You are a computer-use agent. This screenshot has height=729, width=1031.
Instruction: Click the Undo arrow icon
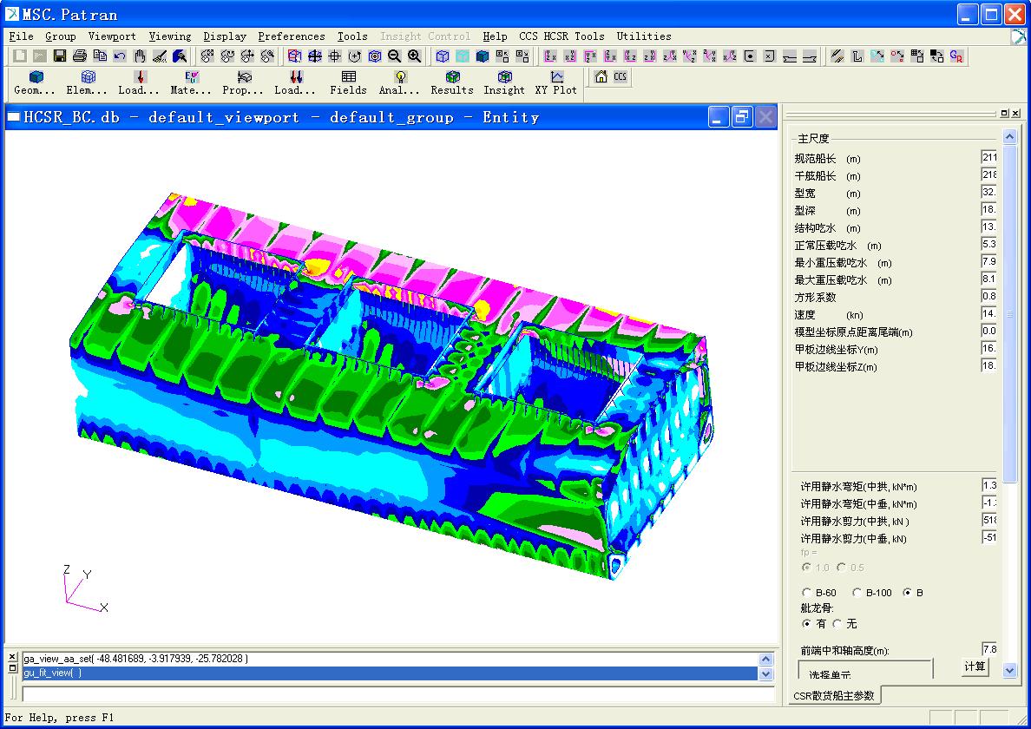(120, 56)
